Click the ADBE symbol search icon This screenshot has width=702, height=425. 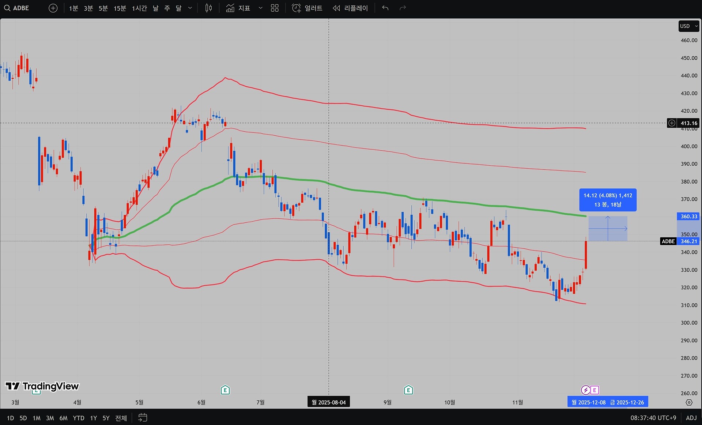pos(7,8)
